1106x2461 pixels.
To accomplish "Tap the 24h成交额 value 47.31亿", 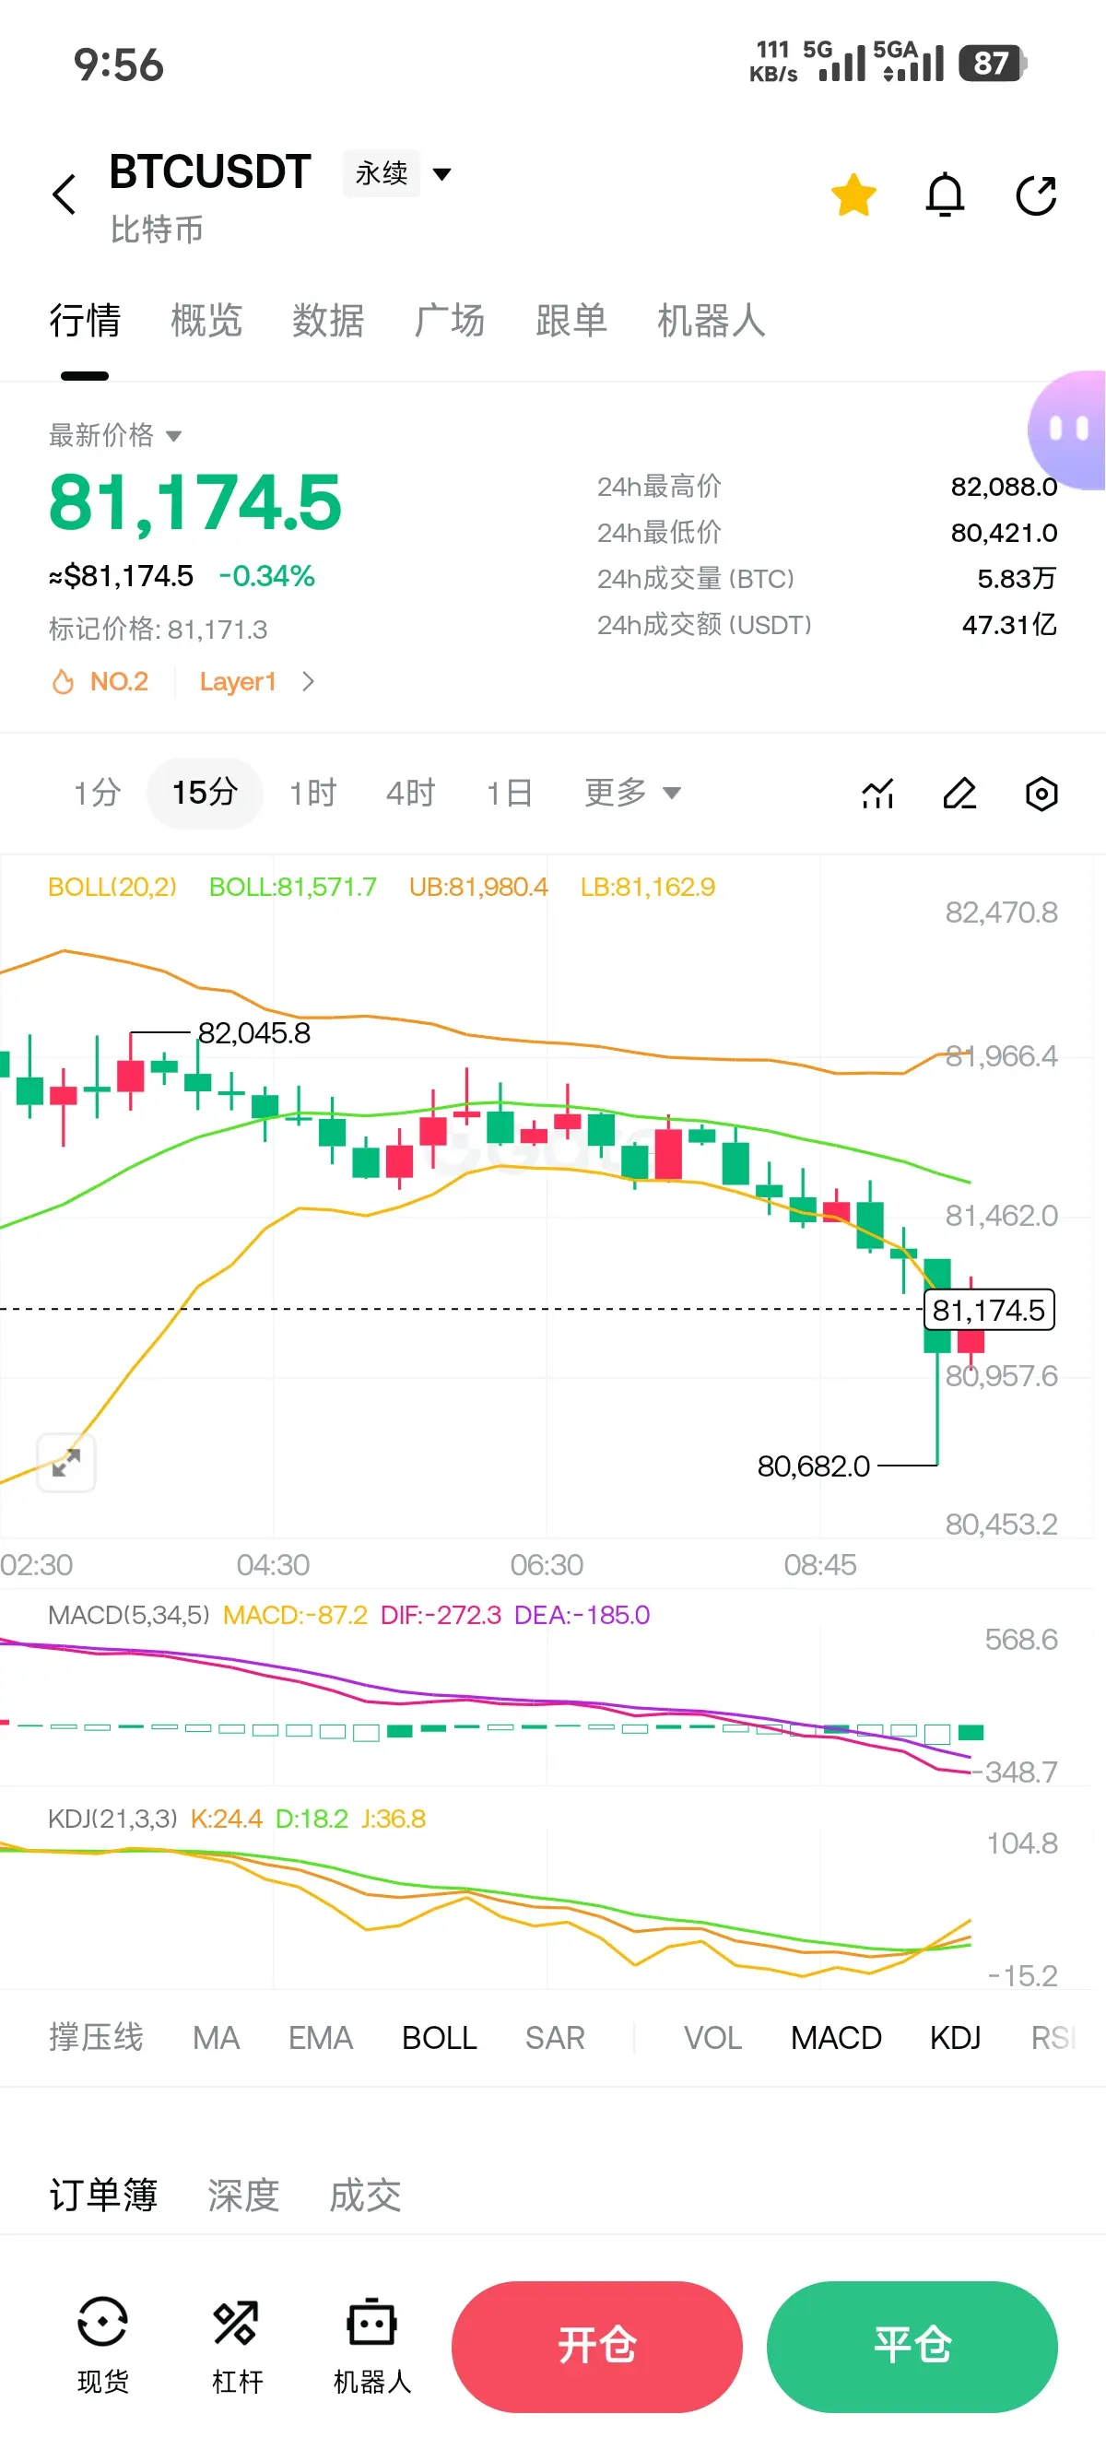I will [x=1009, y=625].
